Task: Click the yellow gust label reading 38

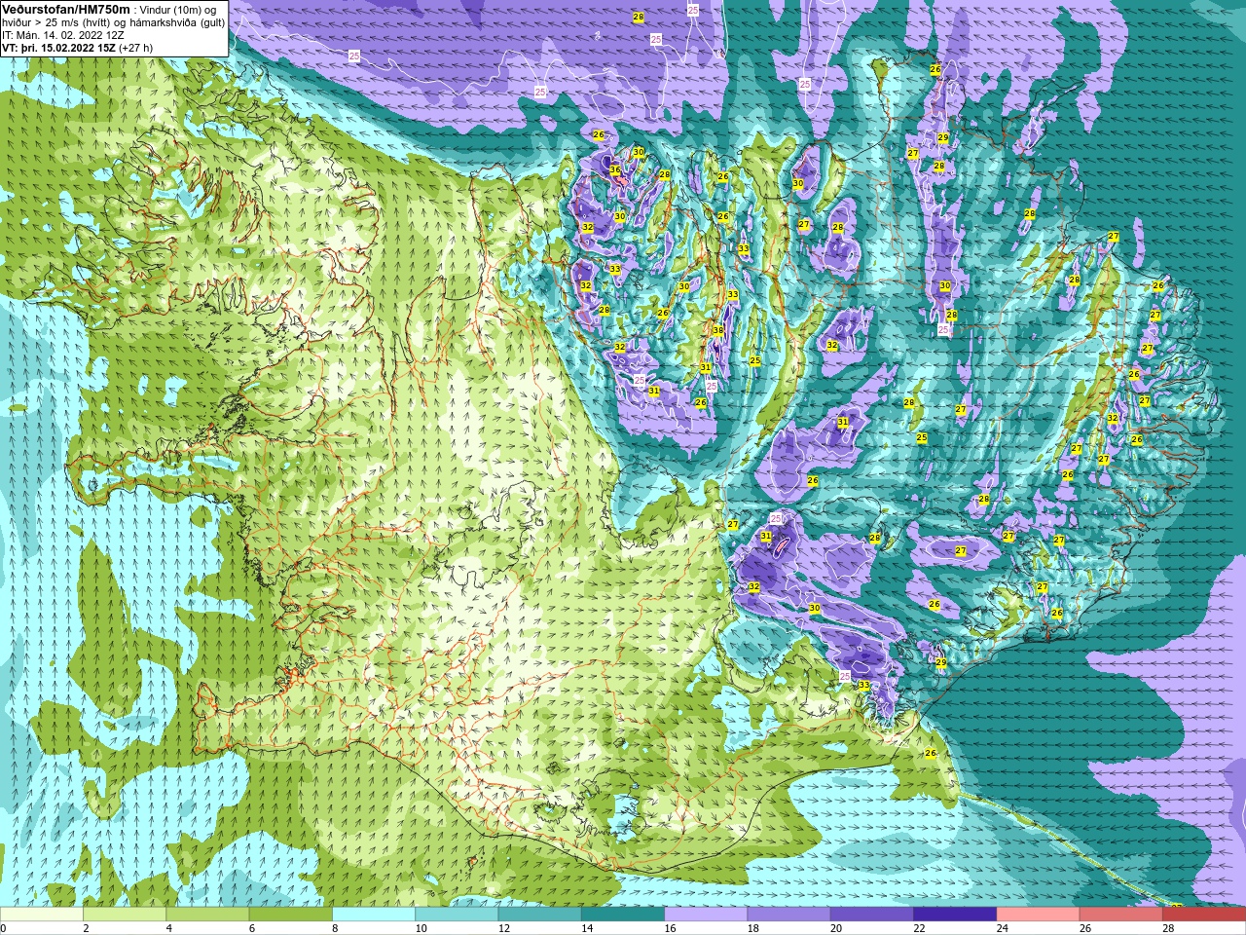Action: [x=718, y=331]
